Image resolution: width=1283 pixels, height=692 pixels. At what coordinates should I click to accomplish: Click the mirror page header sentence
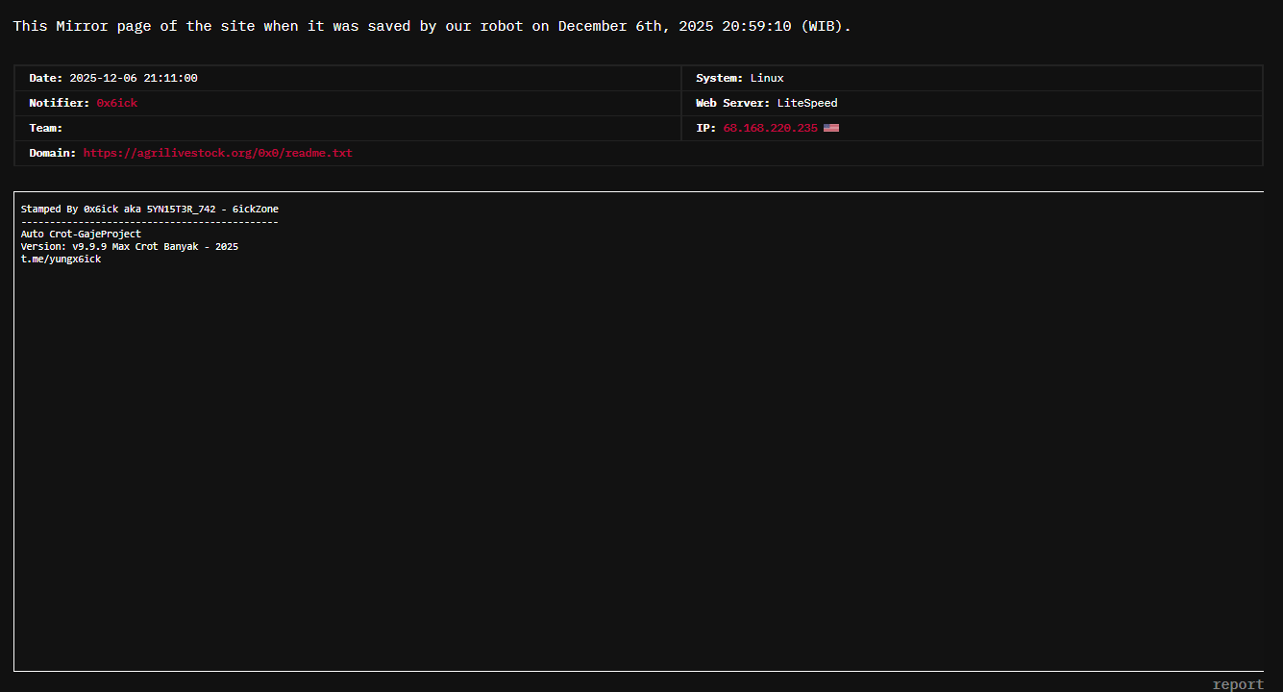(432, 26)
